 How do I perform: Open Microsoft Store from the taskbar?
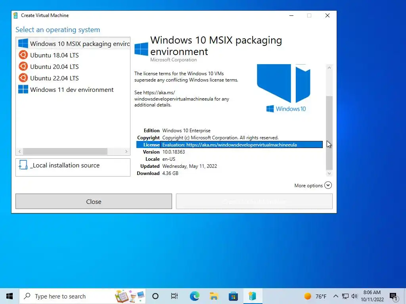pos(233,296)
